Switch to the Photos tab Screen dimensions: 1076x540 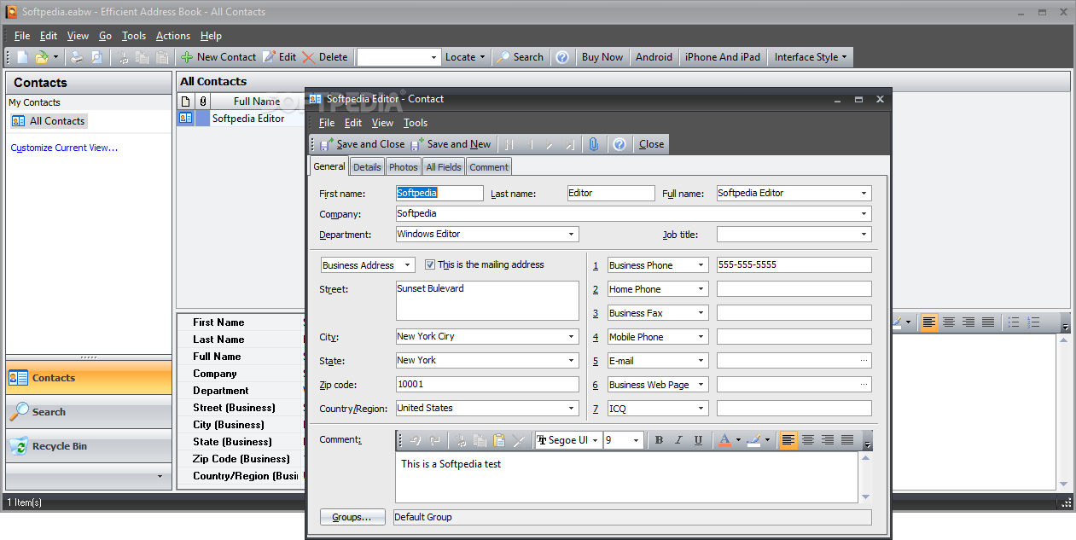click(404, 167)
